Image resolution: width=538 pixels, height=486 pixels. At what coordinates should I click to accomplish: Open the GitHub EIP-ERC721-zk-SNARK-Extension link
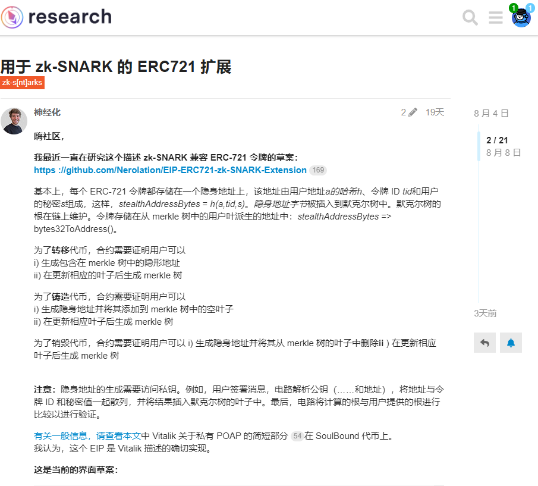click(170, 170)
